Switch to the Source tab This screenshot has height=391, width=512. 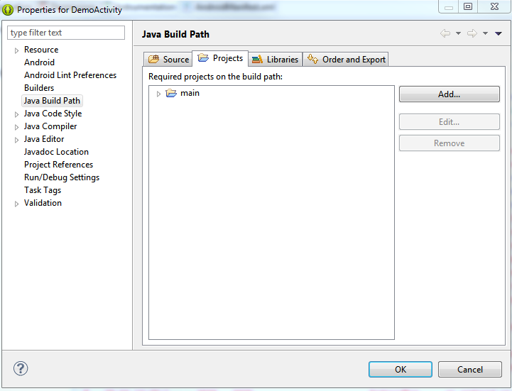[168, 60]
